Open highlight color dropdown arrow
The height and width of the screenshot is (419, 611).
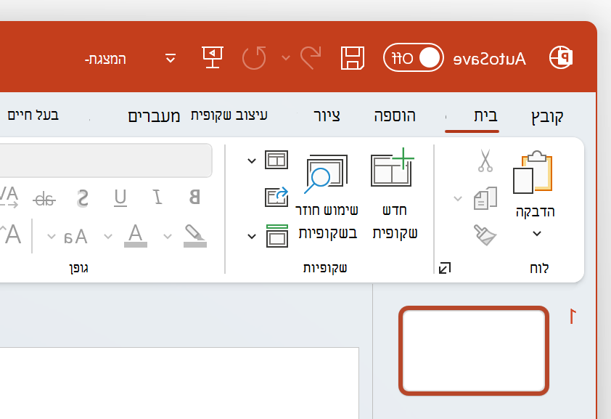[x=168, y=236]
